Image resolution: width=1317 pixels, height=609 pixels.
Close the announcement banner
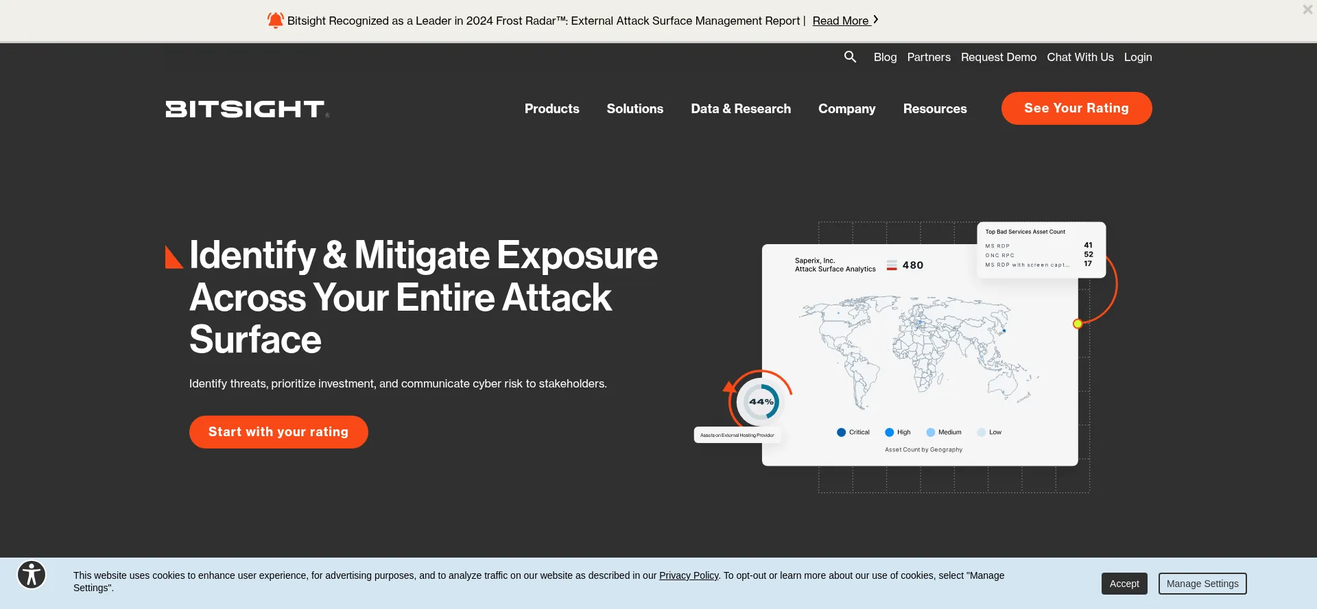point(1307,10)
